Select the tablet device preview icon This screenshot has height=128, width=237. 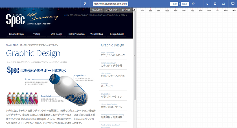point(215,4)
